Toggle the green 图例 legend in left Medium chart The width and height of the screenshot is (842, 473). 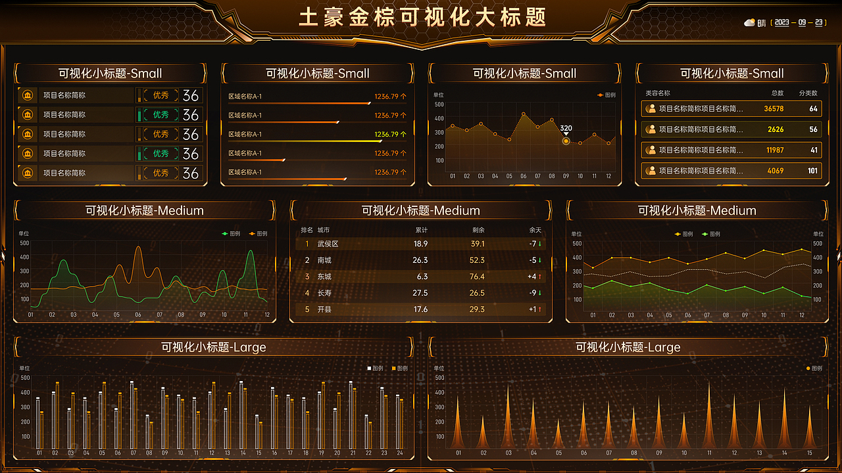pyautogui.click(x=230, y=233)
